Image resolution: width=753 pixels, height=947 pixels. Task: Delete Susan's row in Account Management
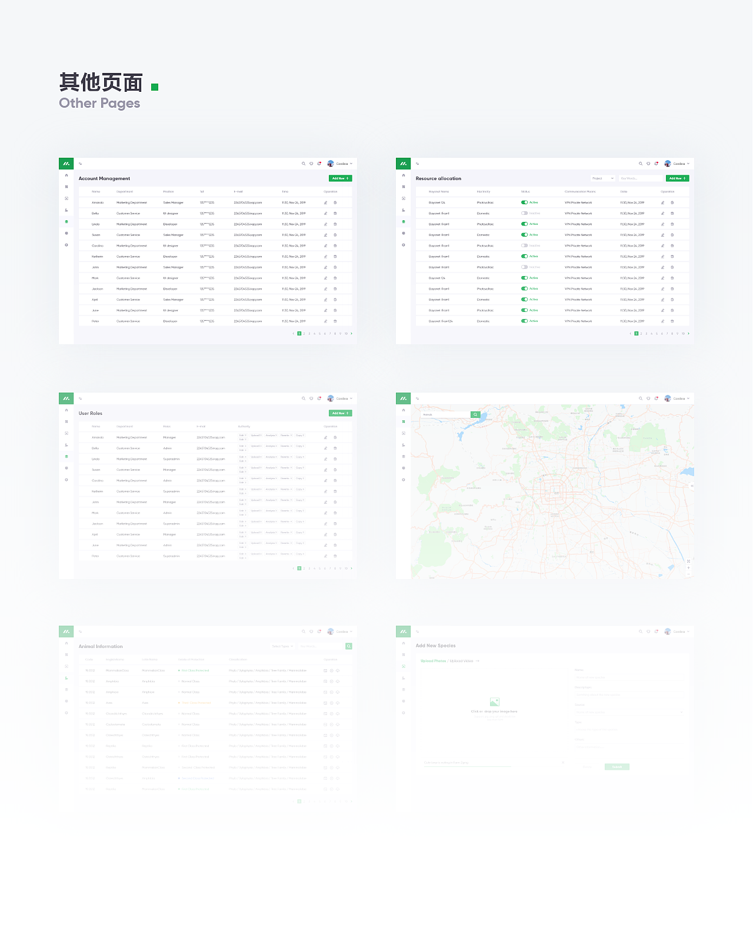(335, 235)
